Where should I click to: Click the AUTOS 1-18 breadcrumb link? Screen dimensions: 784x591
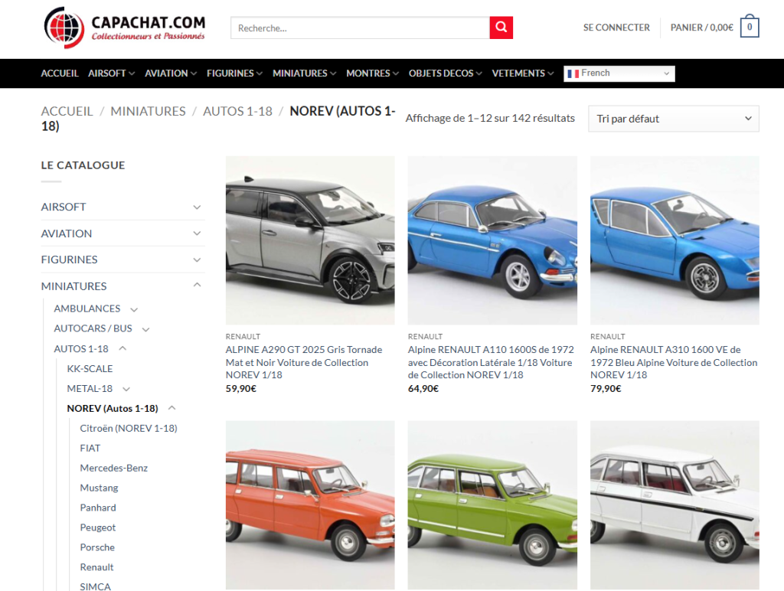point(237,110)
